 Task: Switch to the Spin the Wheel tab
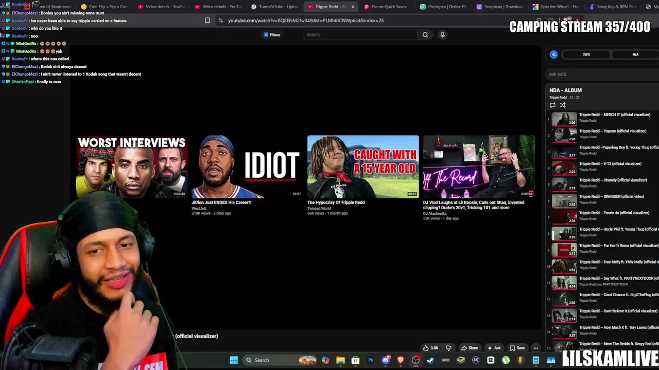click(x=557, y=7)
